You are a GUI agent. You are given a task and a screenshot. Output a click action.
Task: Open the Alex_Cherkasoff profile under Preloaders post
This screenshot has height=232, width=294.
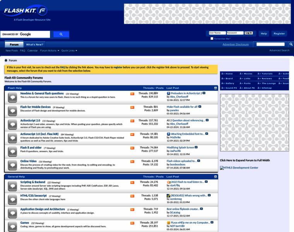[x=179, y=97]
